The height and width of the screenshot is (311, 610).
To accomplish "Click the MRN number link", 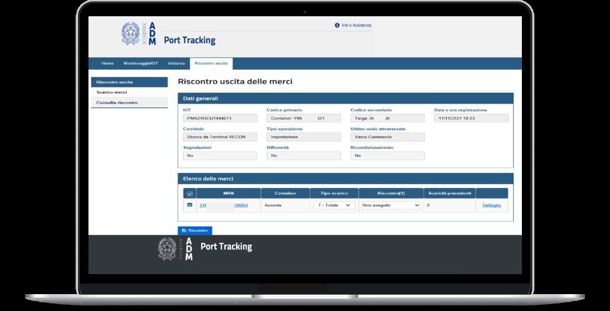I will (223, 205).
